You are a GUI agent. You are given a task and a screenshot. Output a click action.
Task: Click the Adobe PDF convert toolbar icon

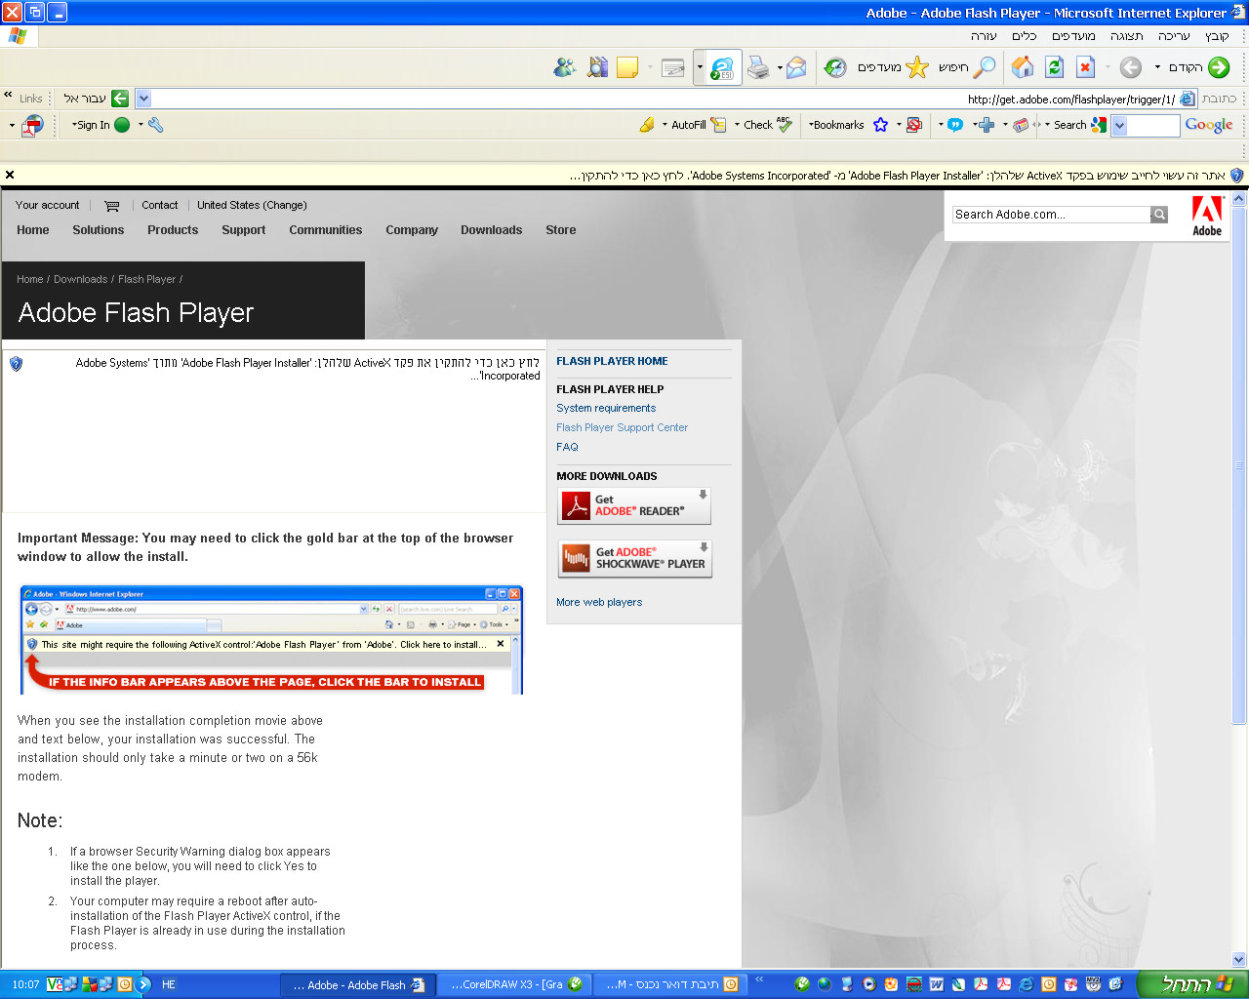[x=33, y=125]
